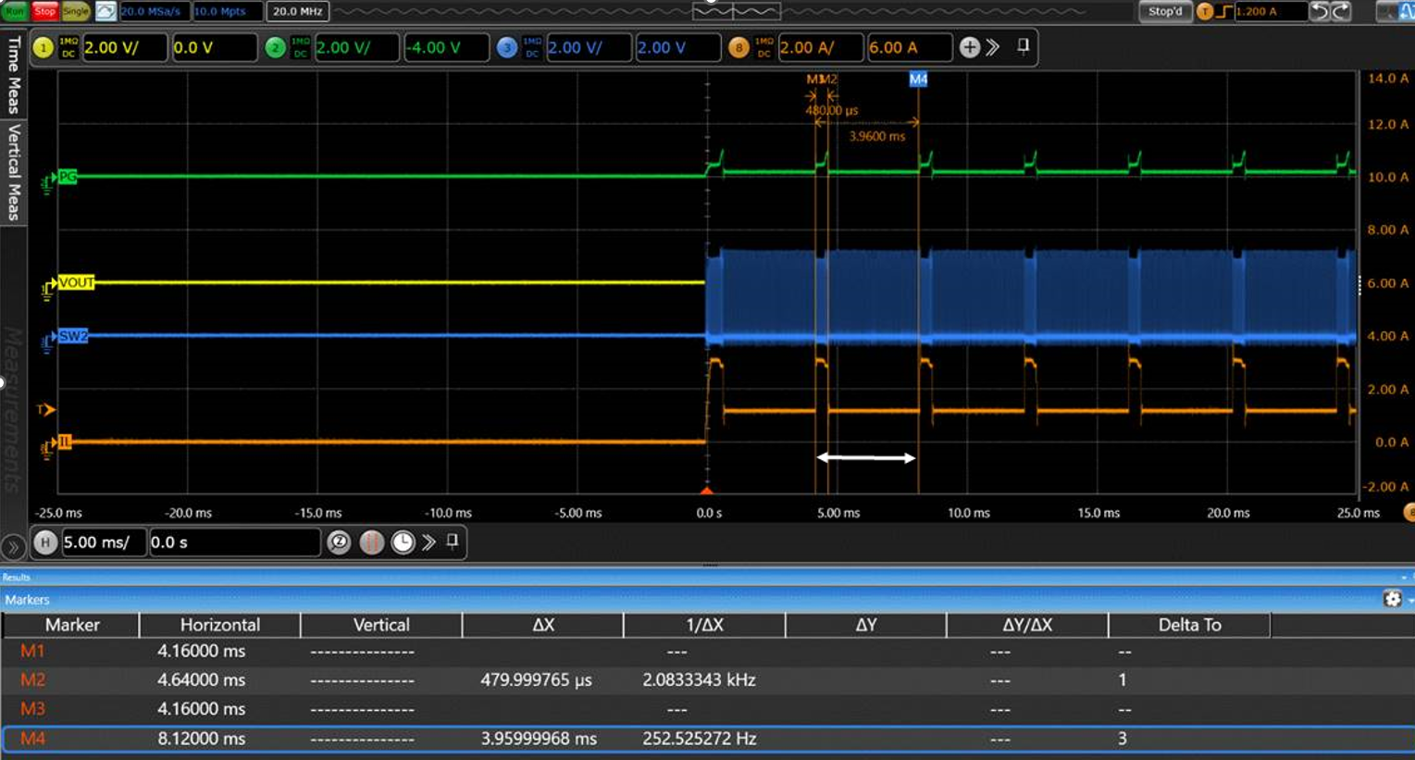The image size is (1415, 760).
Task: Click the 8.12000 ms horizontal value
Action: [x=201, y=739]
